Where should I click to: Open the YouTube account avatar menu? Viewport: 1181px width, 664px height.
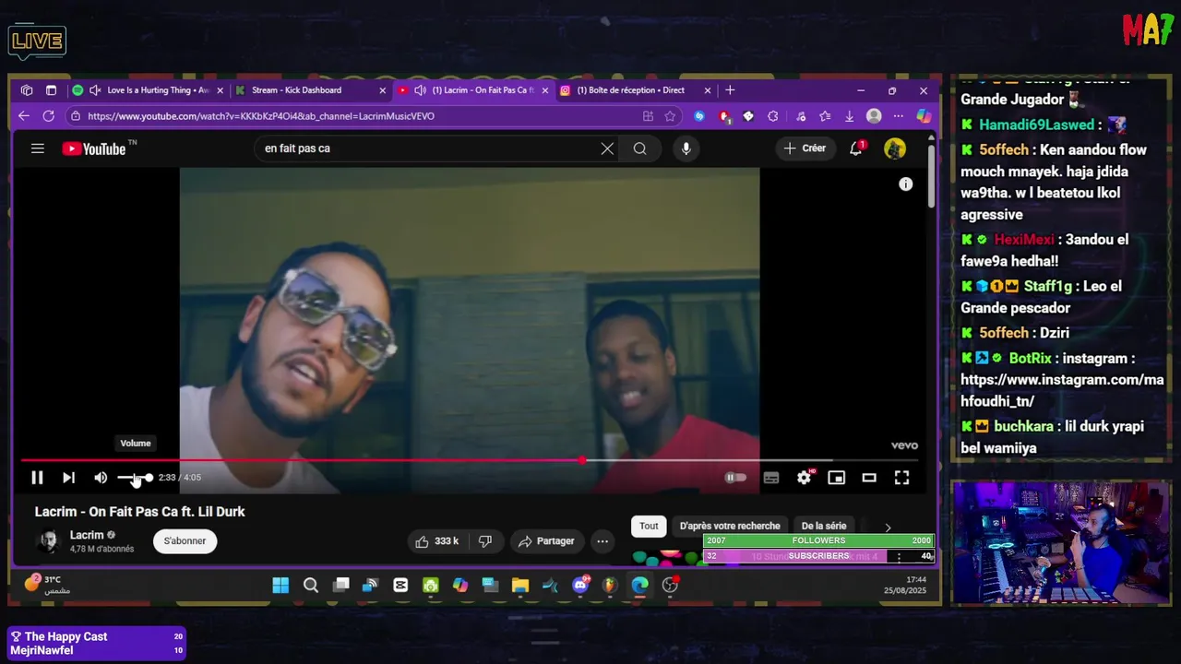(895, 148)
